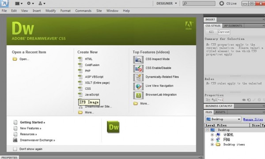Open the New Features link
This screenshot has height=159, width=265.
(x=30, y=128)
